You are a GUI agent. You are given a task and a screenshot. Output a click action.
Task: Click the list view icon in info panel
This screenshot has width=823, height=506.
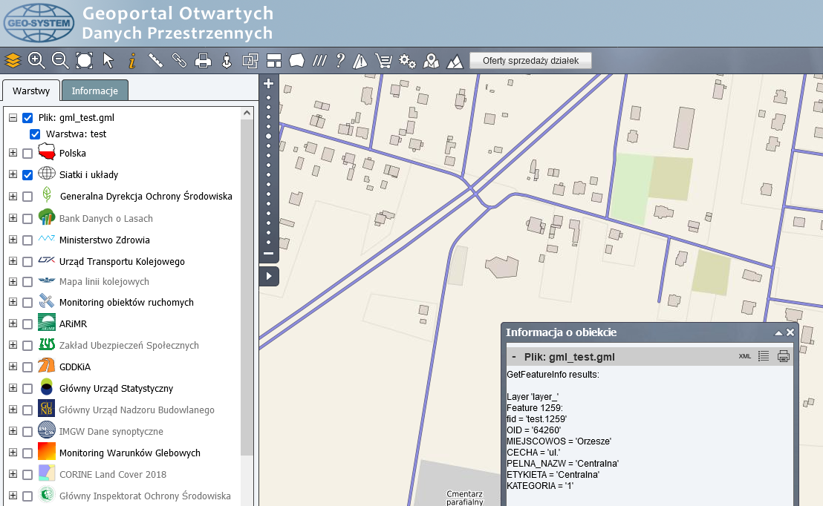(764, 357)
